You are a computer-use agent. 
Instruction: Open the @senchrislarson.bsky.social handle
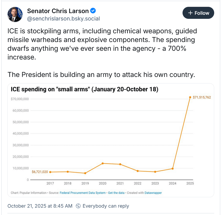click(63, 19)
